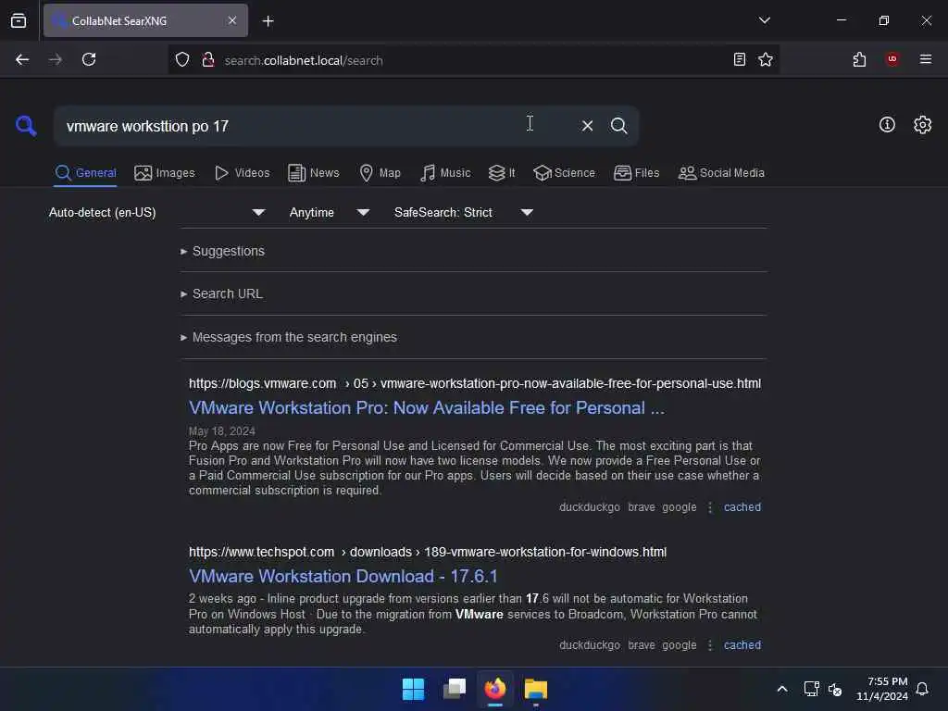Image resolution: width=948 pixels, height=711 pixels.
Task: Select the General category tab
Action: coord(85,173)
